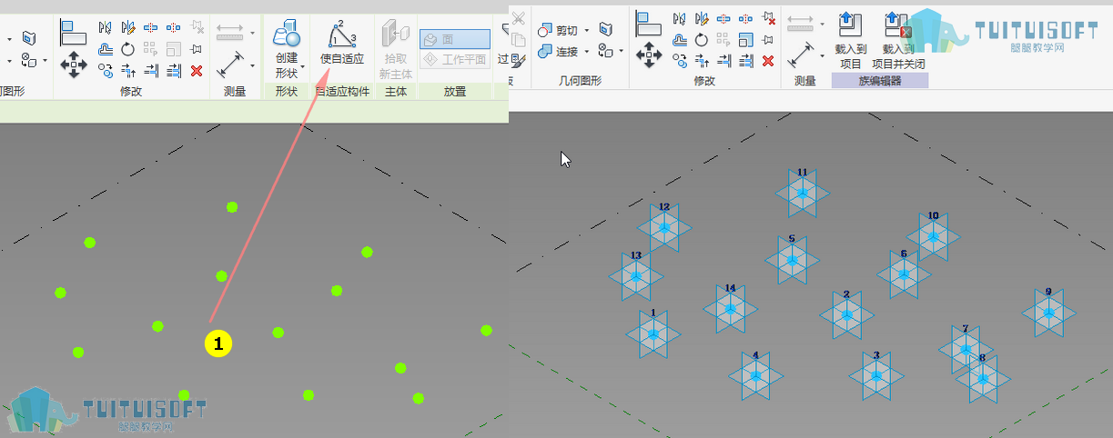Click red Delete X in left ribbon
1113x438 pixels.
(x=197, y=71)
